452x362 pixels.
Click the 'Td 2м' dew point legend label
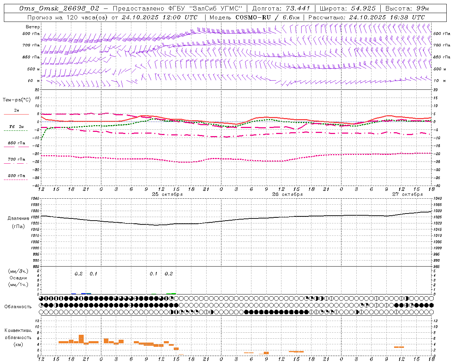[x=16, y=127]
